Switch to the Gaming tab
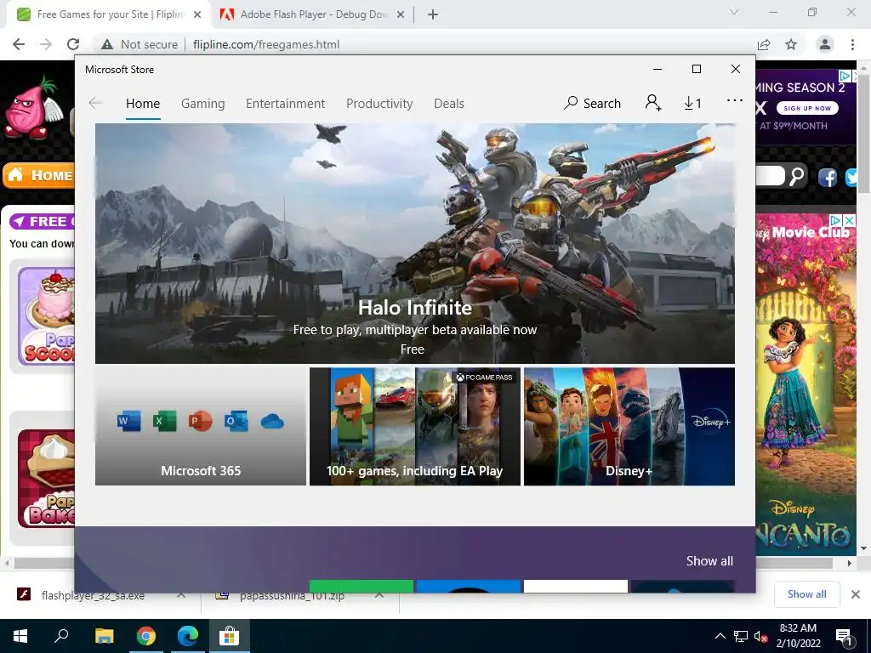Screen dimensions: 871x653 click(202, 104)
